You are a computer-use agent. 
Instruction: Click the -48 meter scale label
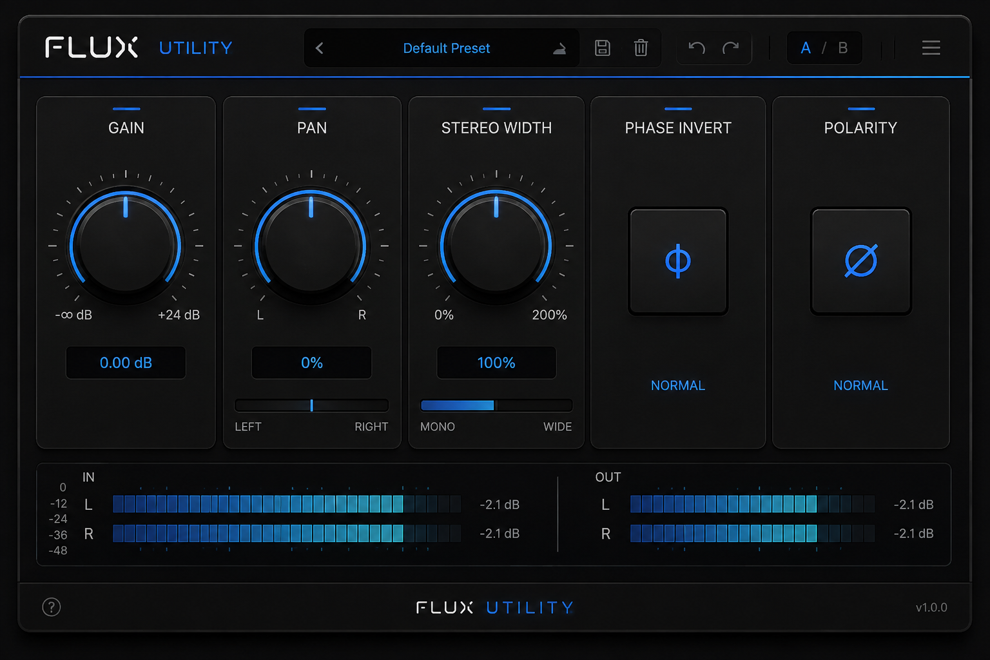coord(58,550)
